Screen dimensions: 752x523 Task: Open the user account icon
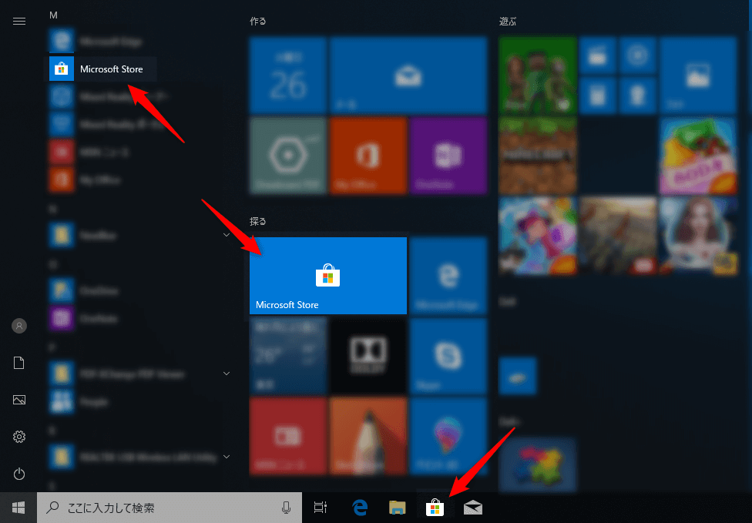click(x=19, y=326)
